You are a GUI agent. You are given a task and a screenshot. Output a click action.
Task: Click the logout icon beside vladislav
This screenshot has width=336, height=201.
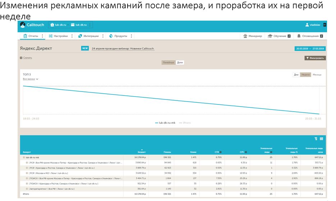pos(325,25)
